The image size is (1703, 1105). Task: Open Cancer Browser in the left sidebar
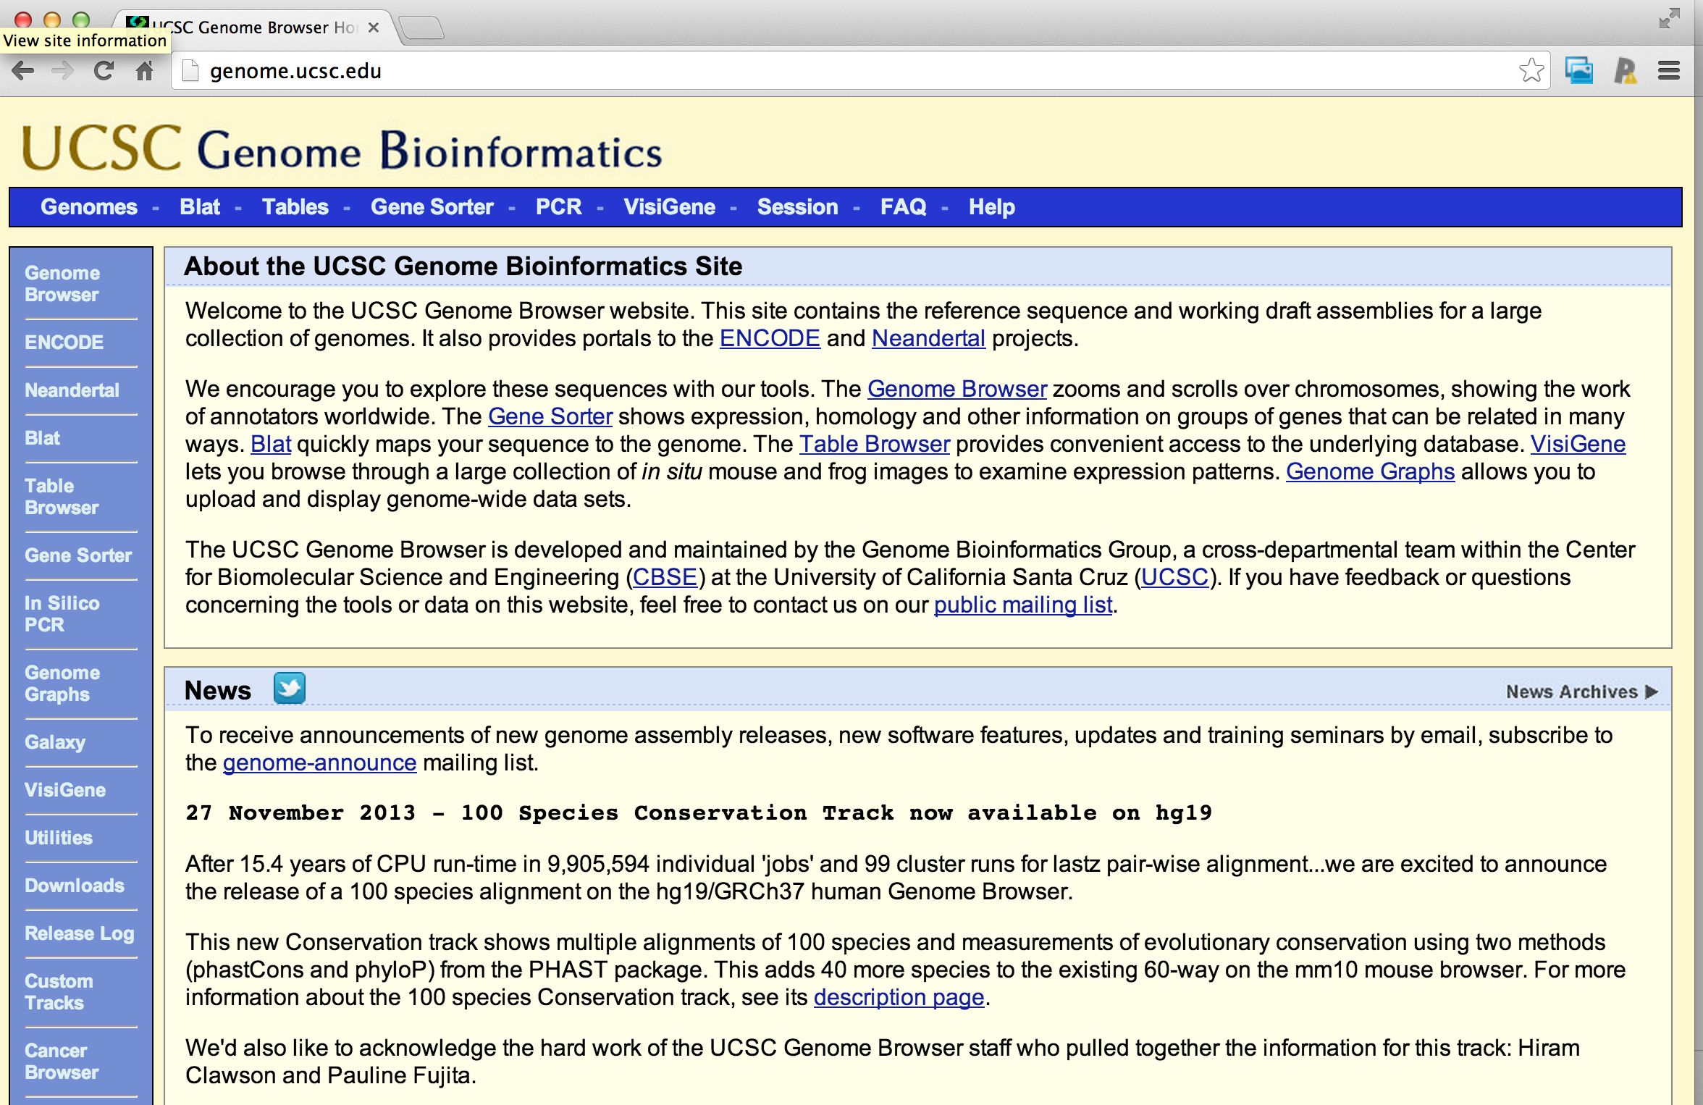pos(62,1062)
